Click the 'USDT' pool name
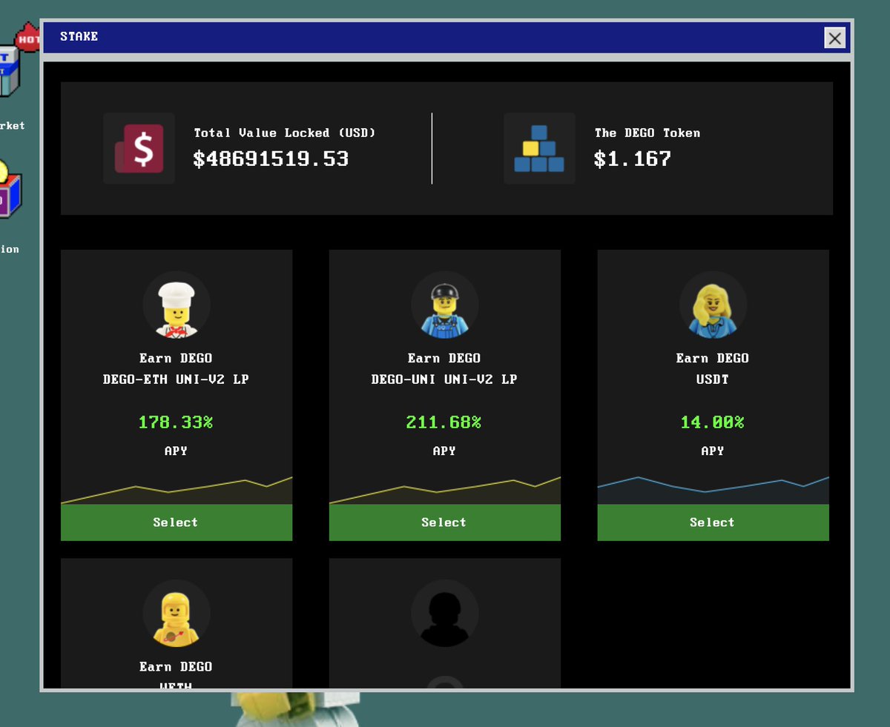 [x=713, y=379]
